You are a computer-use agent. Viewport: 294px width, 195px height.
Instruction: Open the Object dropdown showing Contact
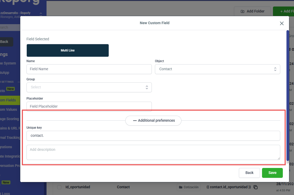pyautogui.click(x=217, y=69)
